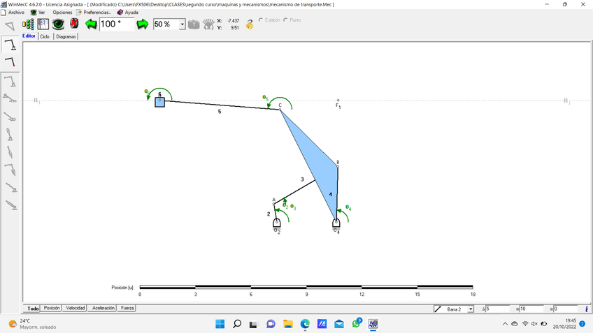Click the green left arrow to decrease angle
This screenshot has width=593, height=333.
91,24
